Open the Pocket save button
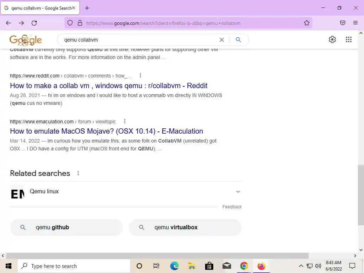Image resolution: width=364 pixels, height=273 pixels. pyautogui.click(x=343, y=23)
